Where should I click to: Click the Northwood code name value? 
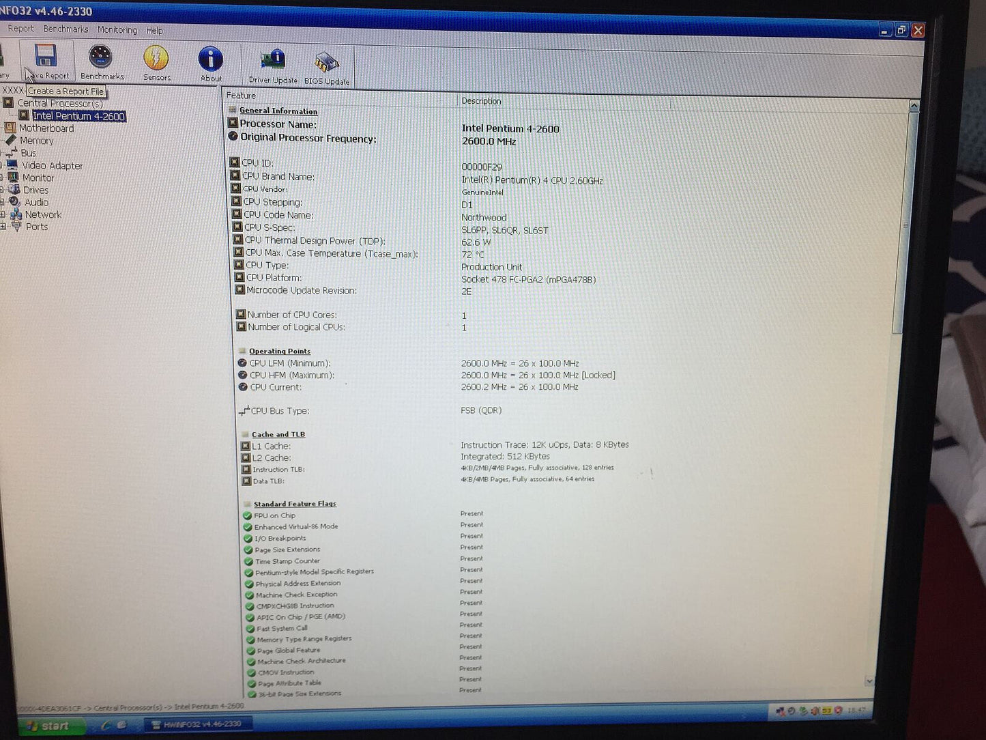coord(484,217)
